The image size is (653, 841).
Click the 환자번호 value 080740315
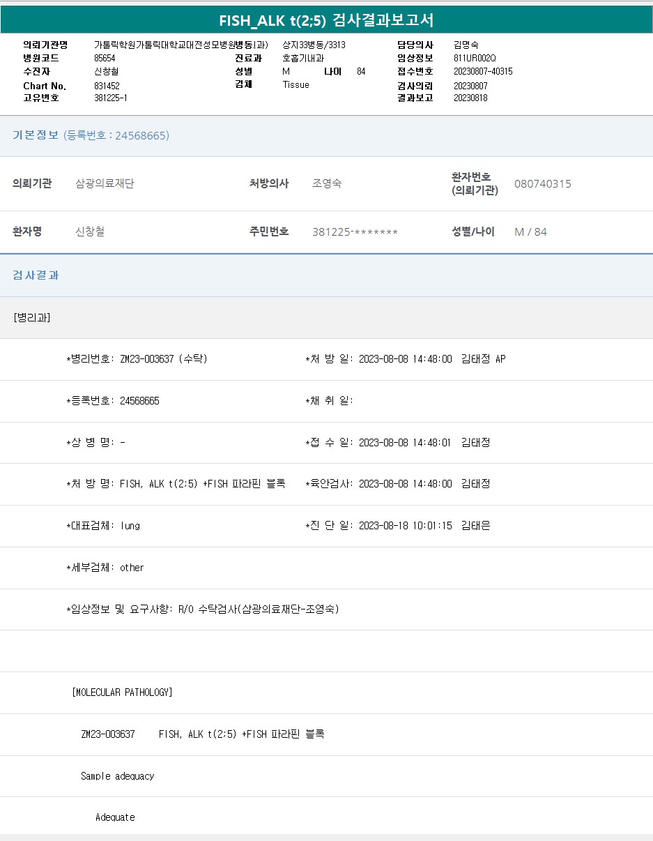tap(542, 183)
